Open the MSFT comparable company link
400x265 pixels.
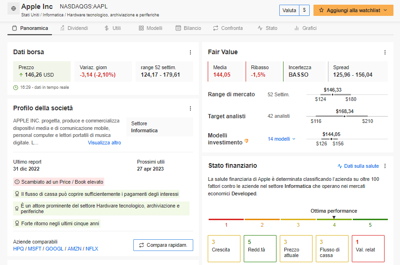[x=36, y=249]
